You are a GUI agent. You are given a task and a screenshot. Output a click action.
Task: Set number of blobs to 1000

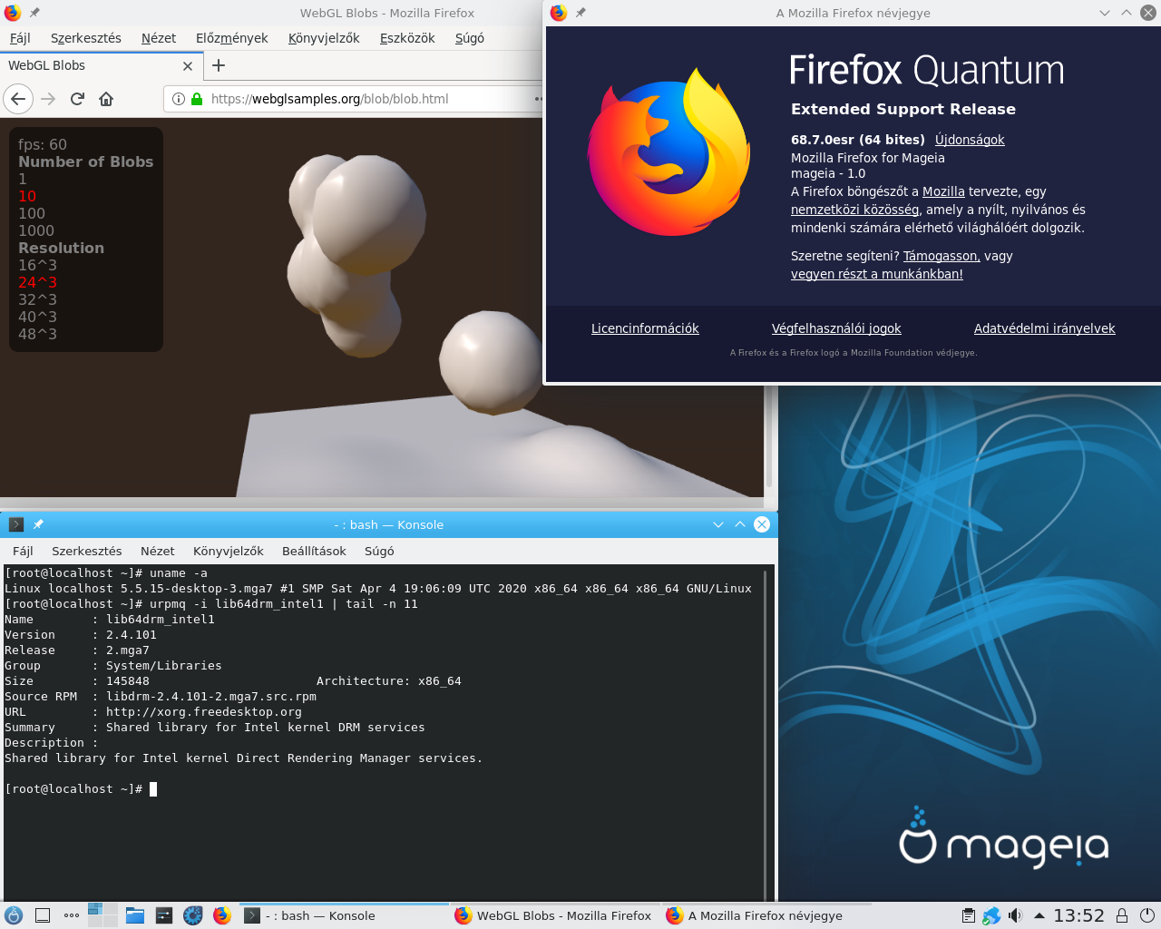(36, 230)
